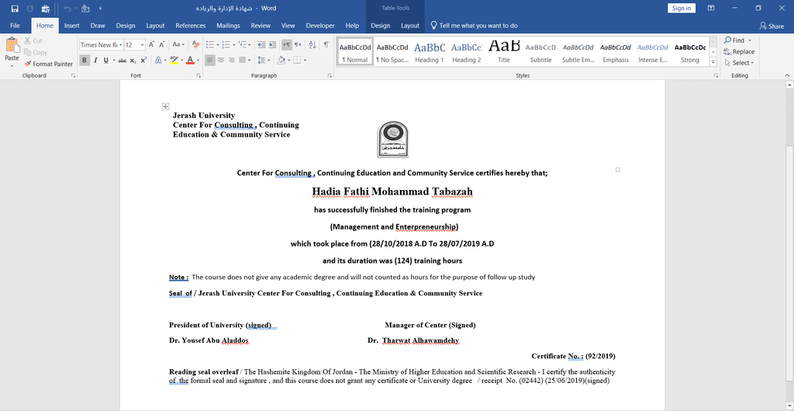Viewport: 794px width, 411px height.
Task: Apply strikethrough formatting
Action: (x=122, y=60)
